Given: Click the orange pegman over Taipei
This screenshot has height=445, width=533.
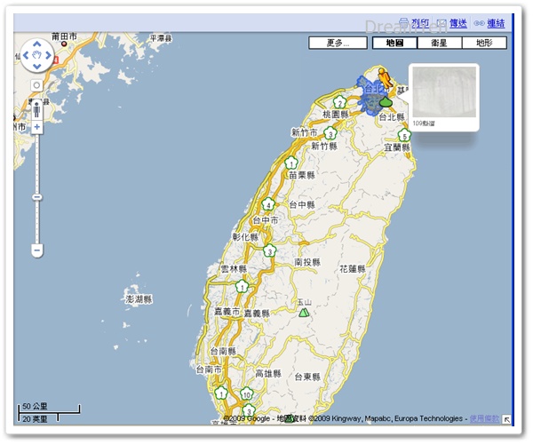Looking at the screenshot, I should pos(385,78).
